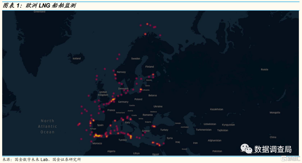Click the Algeria label on map
302x163 pixels.
pyautogui.click(x=111, y=151)
